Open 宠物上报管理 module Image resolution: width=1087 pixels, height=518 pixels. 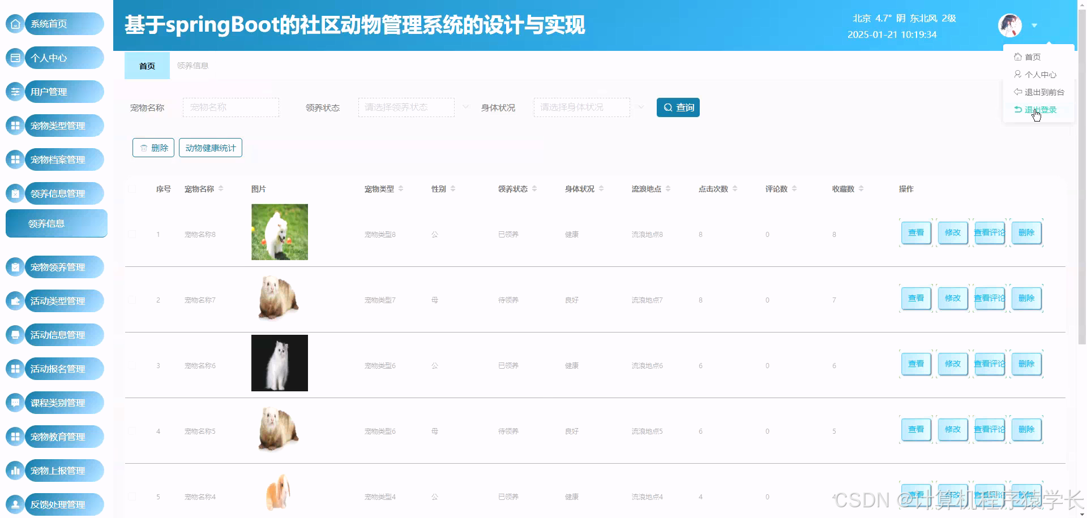click(58, 470)
